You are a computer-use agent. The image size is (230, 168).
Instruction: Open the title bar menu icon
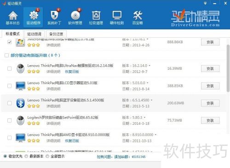(x=205, y=3)
